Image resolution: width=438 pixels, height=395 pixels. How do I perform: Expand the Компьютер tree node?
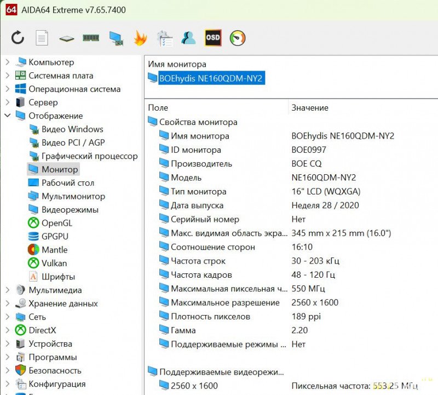[8, 62]
